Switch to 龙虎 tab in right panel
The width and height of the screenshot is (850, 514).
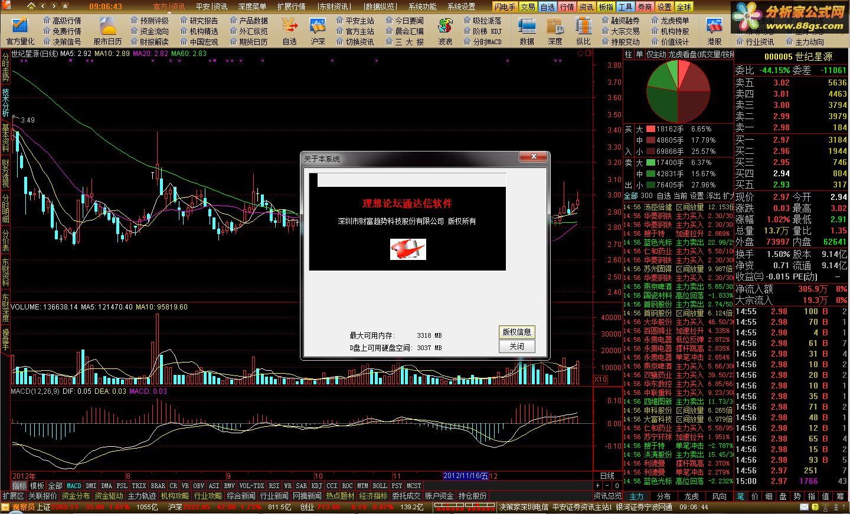[691, 496]
